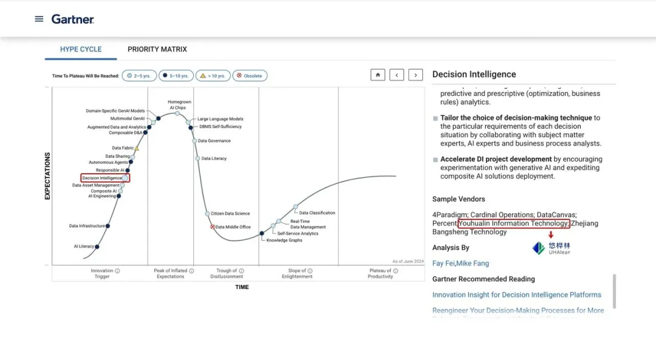This screenshot has height=345, width=656.
Task: Open Innovation Insight for Decision Intelligence Platforms link
Action: (516, 295)
